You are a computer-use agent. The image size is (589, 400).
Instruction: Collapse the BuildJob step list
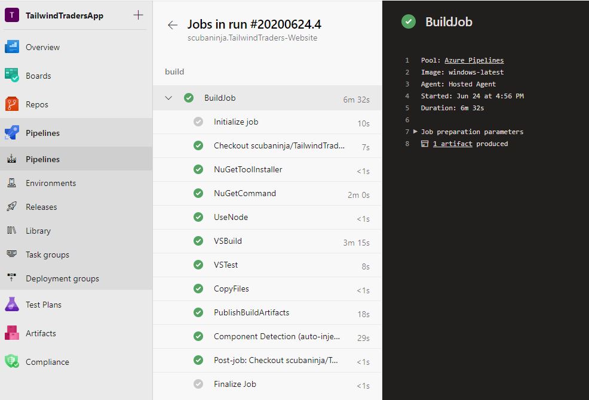point(168,98)
